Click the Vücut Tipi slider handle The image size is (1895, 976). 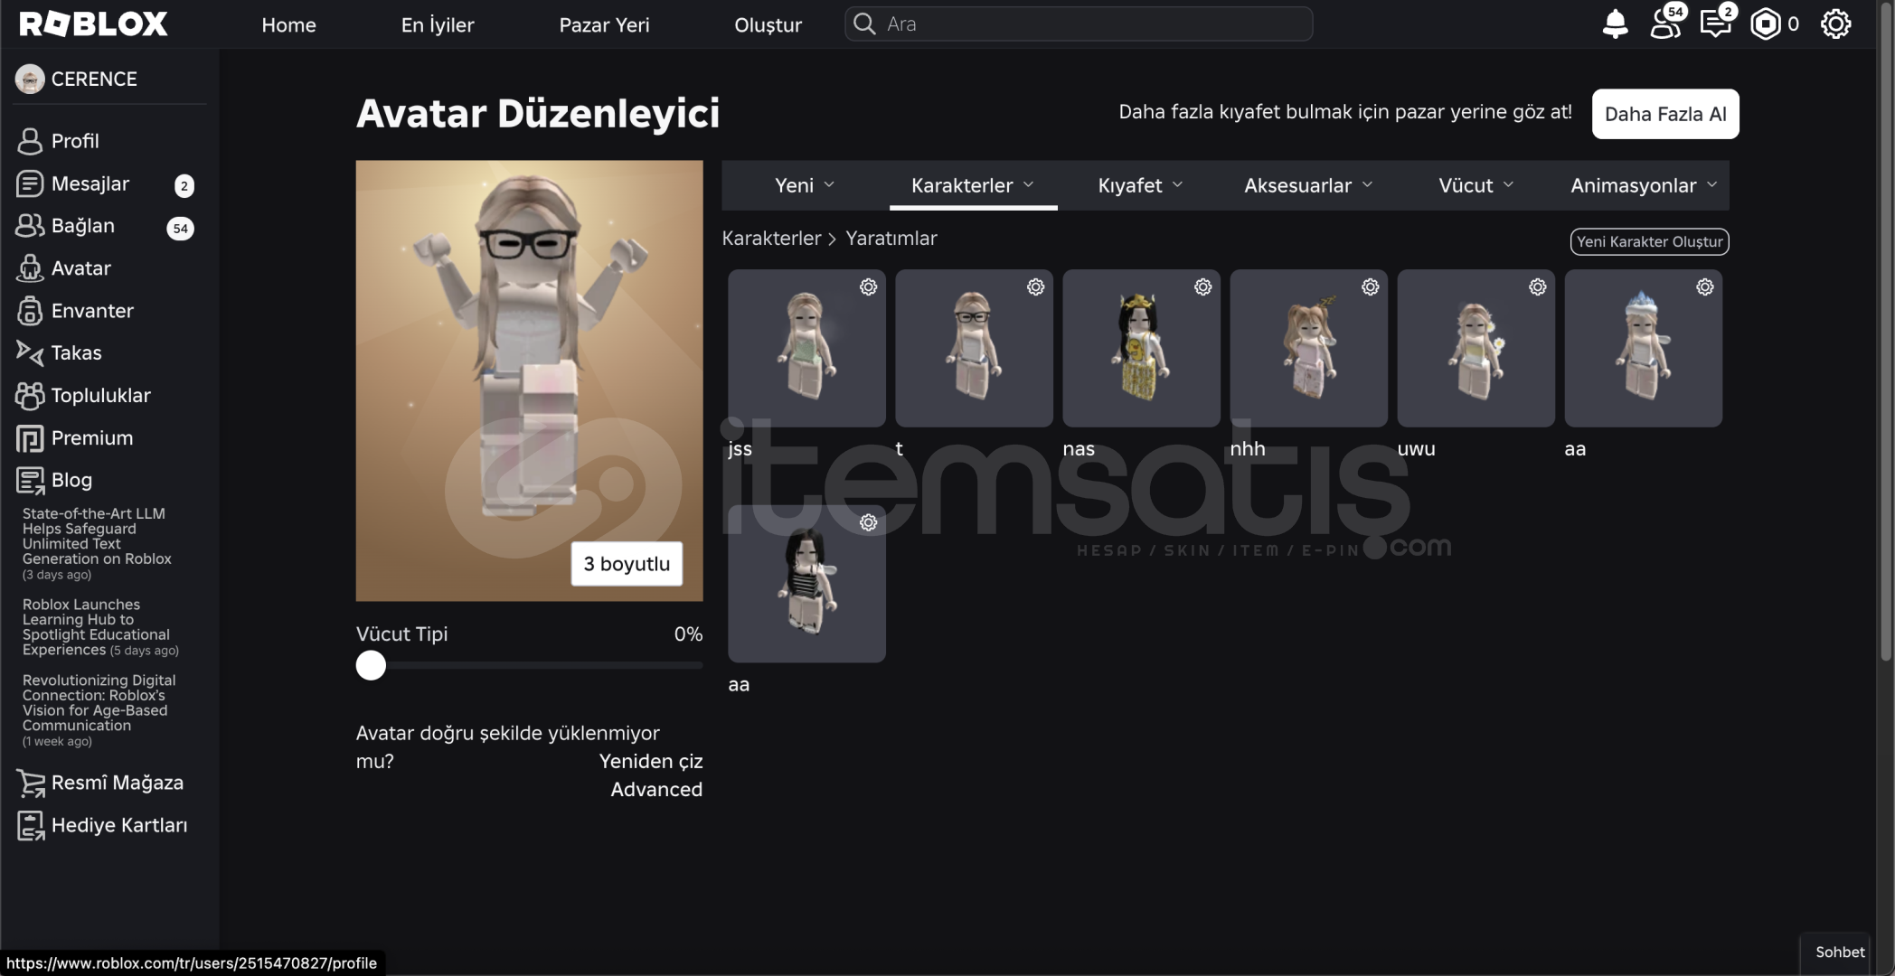tap(371, 666)
